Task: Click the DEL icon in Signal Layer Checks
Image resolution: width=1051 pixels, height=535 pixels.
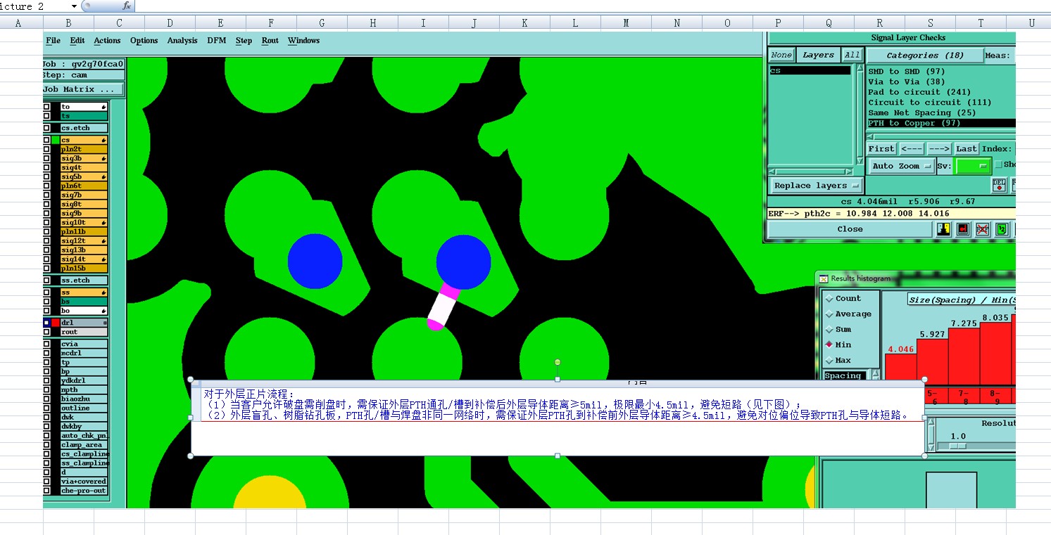Action: click(999, 185)
